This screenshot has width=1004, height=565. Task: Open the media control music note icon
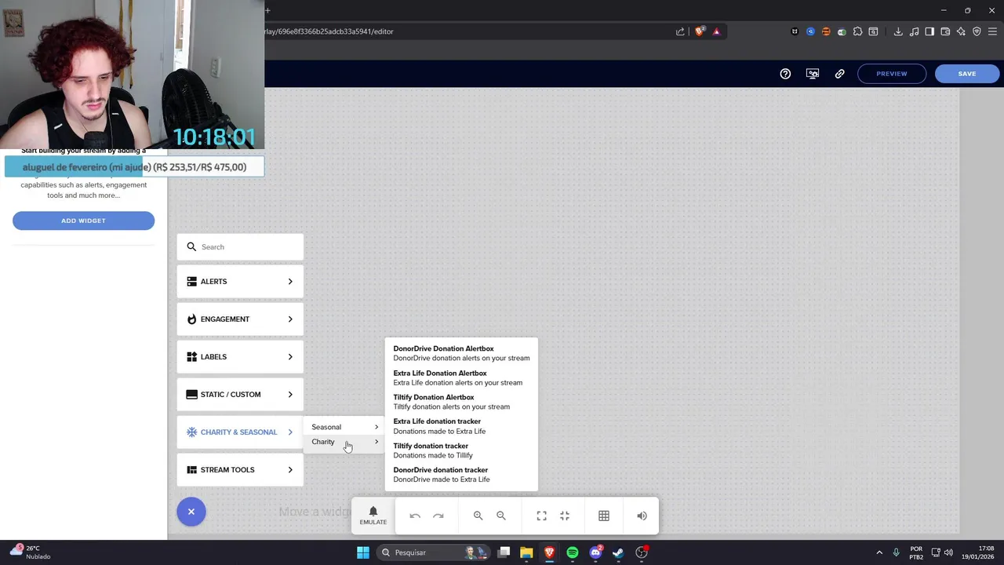pyautogui.click(x=914, y=31)
